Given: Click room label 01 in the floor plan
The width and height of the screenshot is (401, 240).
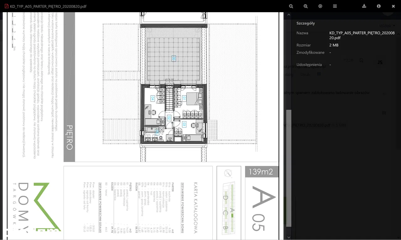Looking at the screenshot, I should [184, 98].
